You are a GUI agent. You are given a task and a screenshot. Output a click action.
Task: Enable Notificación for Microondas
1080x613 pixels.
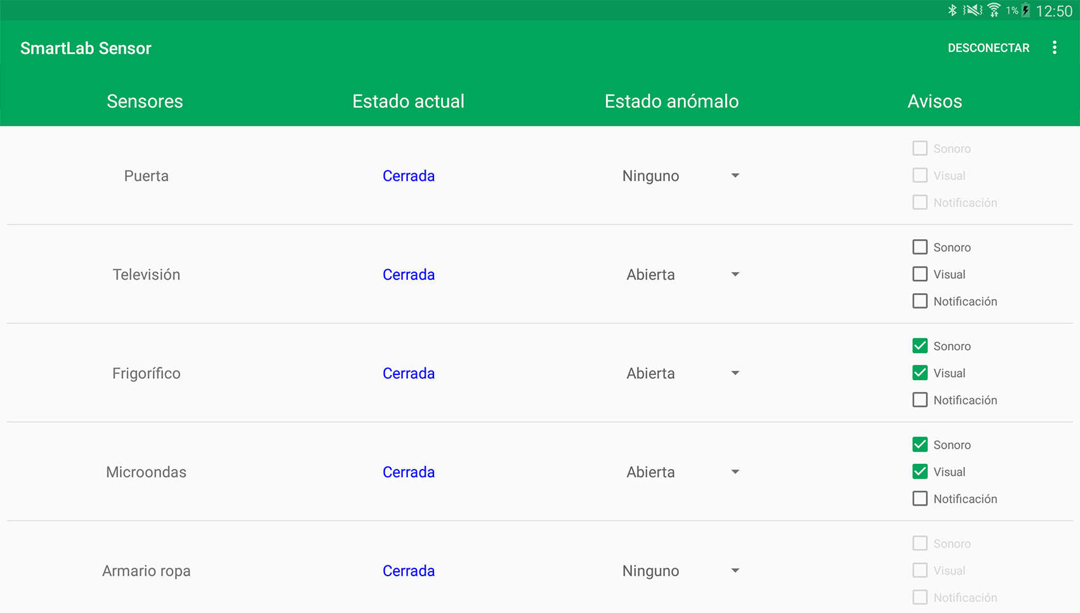[919, 499]
